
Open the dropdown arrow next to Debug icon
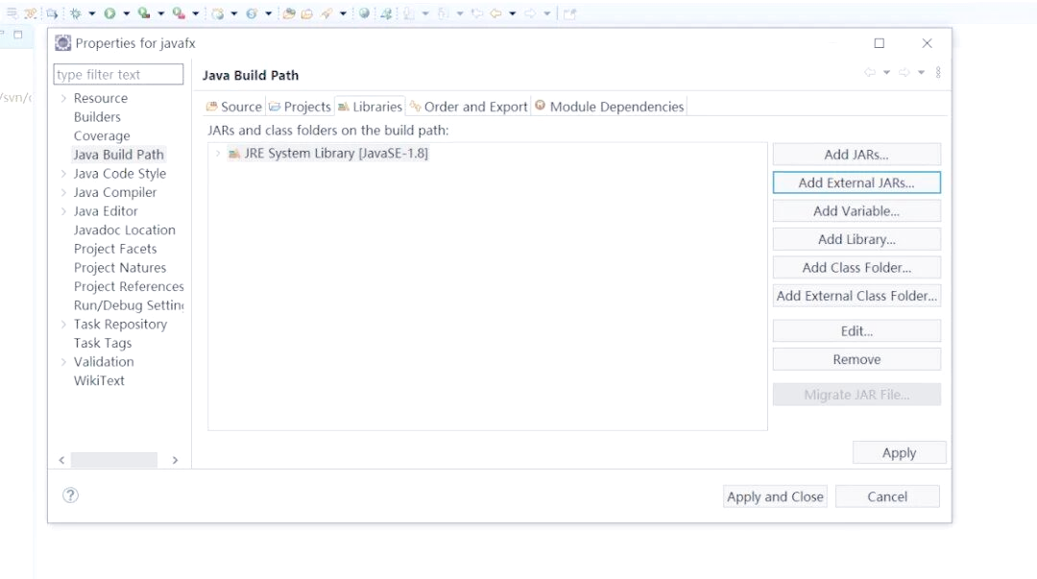[x=92, y=13]
